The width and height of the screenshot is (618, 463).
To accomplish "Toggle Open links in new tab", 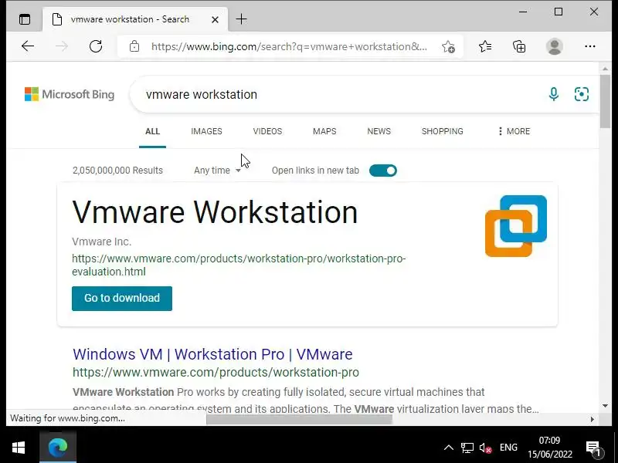I will pos(382,171).
